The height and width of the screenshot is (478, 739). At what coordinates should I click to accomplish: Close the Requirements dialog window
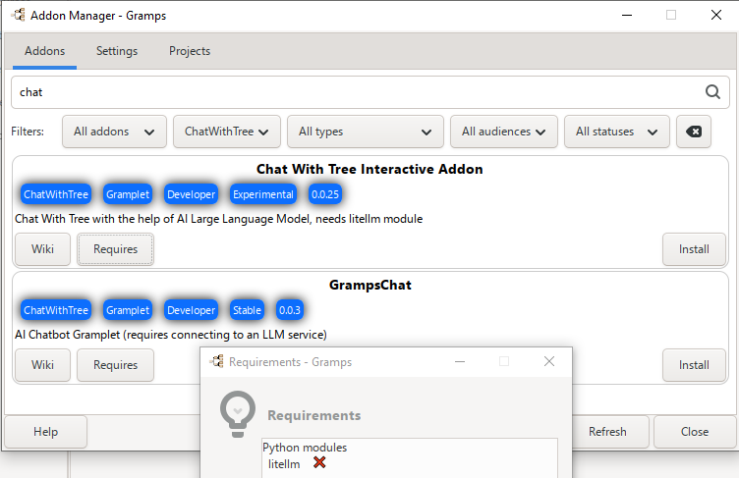coord(549,361)
